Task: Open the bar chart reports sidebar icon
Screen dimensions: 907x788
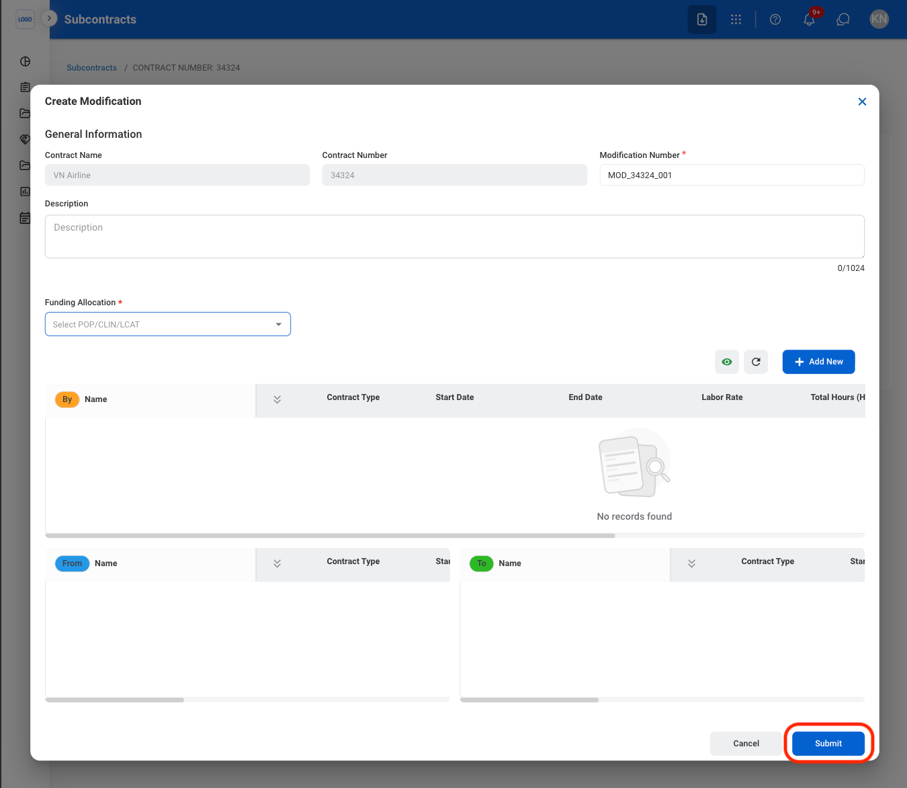Action: point(25,192)
